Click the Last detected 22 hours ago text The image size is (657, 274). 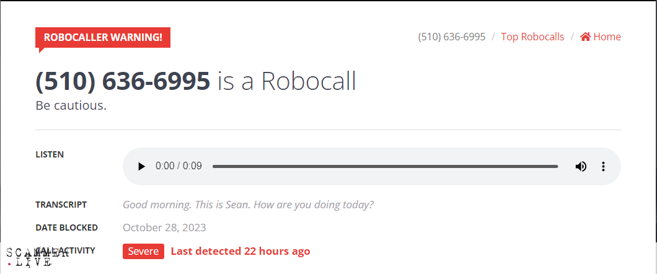click(x=240, y=252)
